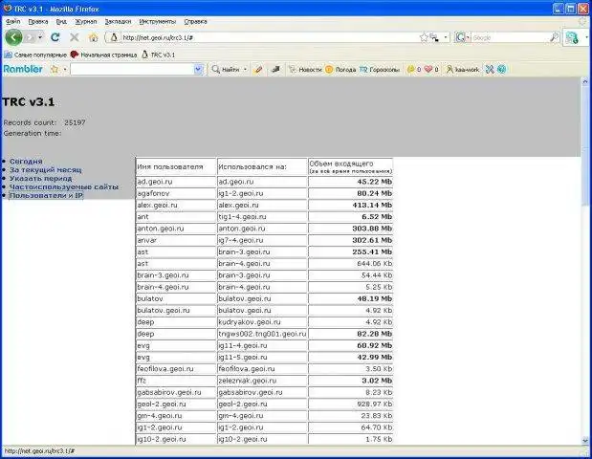The width and height of the screenshot is (592, 459).
Task: Click in the Rambler search input field
Action: 132,70
